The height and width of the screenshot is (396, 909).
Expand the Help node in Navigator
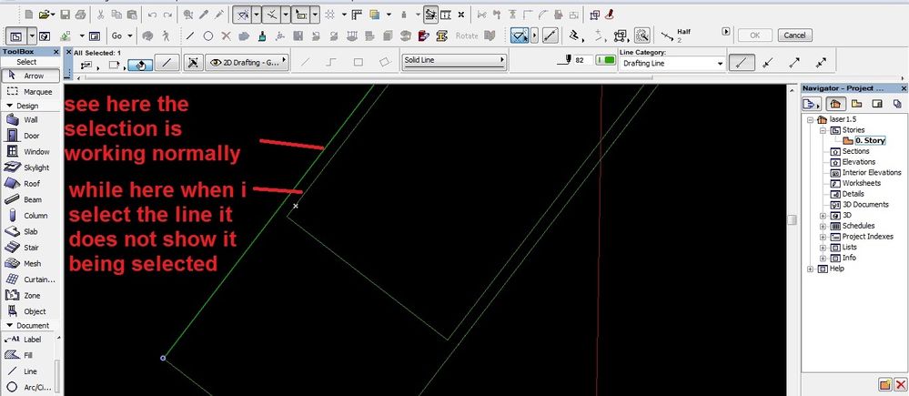click(x=810, y=269)
